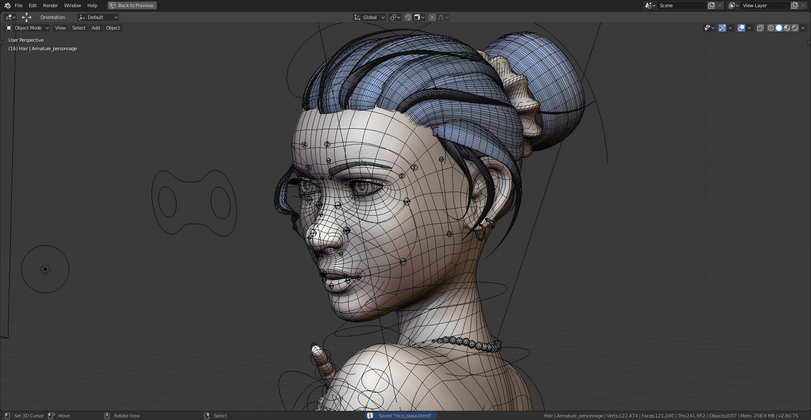The width and height of the screenshot is (811, 420).
Task: Select the Move tool icon in header
Action: click(27, 17)
